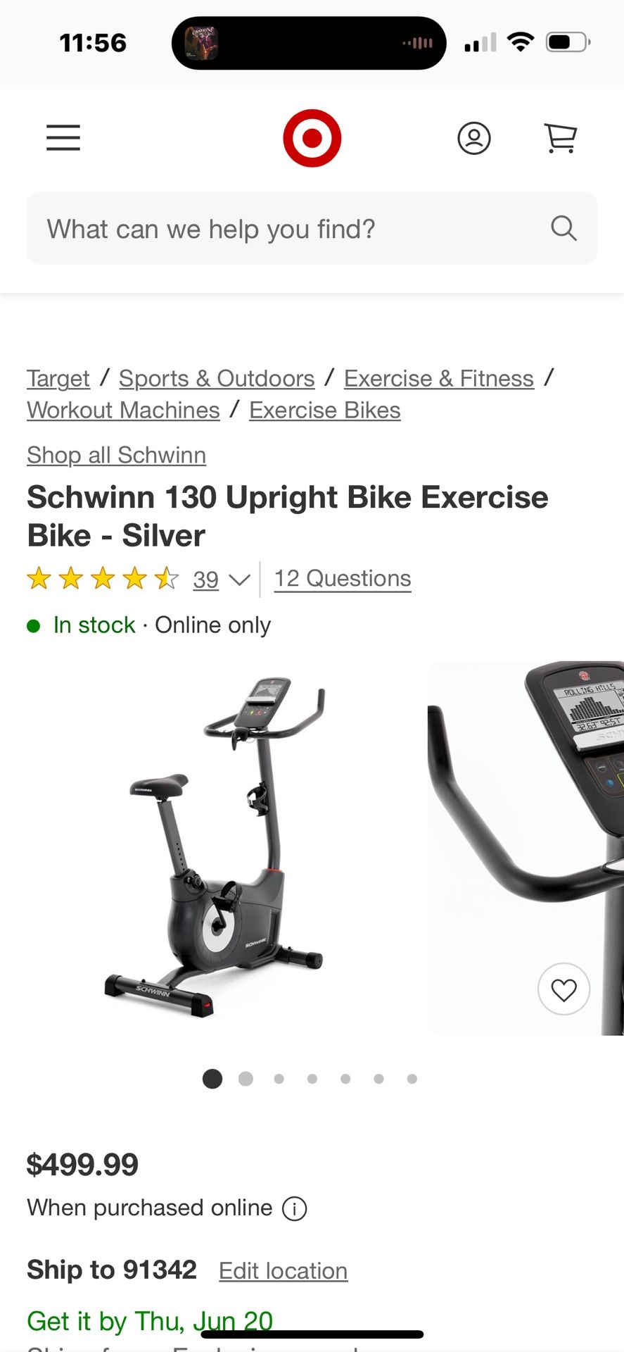
Task: Tap the Target bullseye logo
Action: (312, 138)
